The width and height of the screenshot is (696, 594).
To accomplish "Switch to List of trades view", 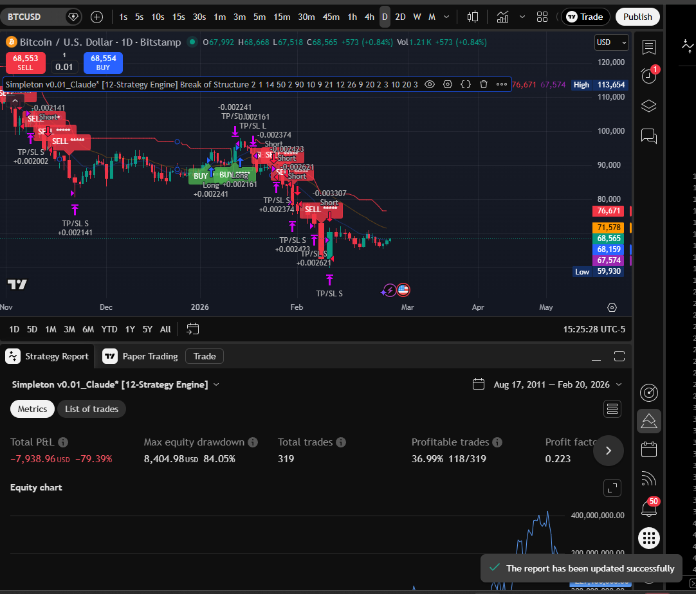I will [91, 409].
